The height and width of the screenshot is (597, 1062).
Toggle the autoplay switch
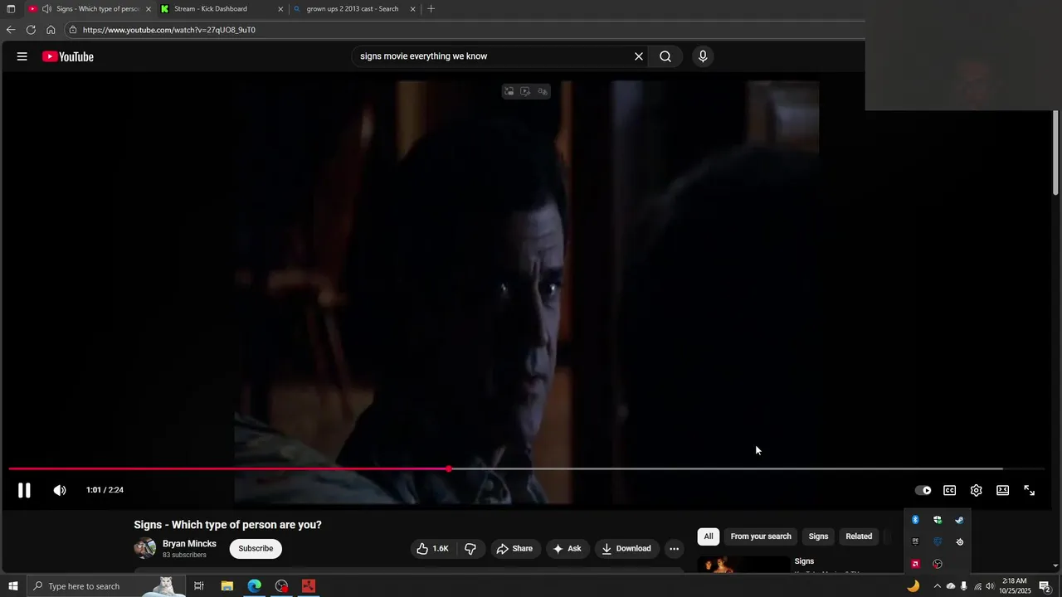click(923, 490)
